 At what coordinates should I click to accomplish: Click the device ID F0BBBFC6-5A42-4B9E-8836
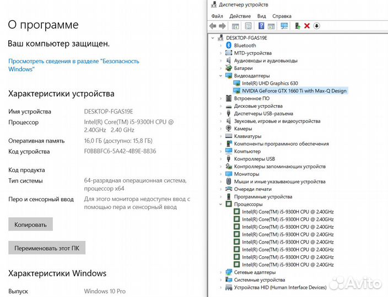click(x=120, y=151)
